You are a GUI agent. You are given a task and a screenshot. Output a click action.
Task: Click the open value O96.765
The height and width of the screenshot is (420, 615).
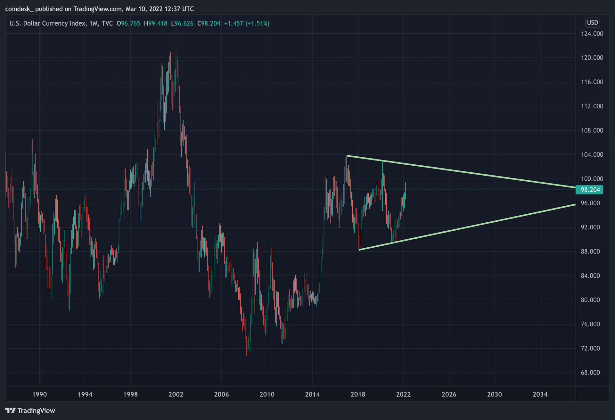click(128, 23)
